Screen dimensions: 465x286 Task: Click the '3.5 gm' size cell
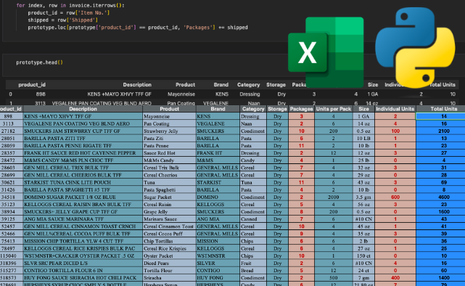point(363,197)
